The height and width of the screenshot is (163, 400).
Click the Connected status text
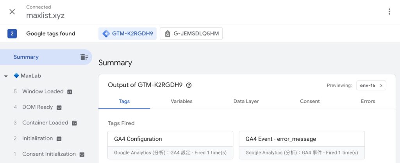[39, 7]
